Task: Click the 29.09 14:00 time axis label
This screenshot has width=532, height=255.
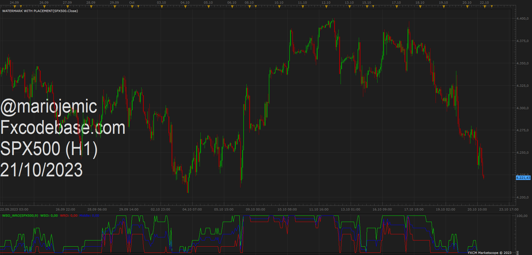Action: tap(129, 209)
